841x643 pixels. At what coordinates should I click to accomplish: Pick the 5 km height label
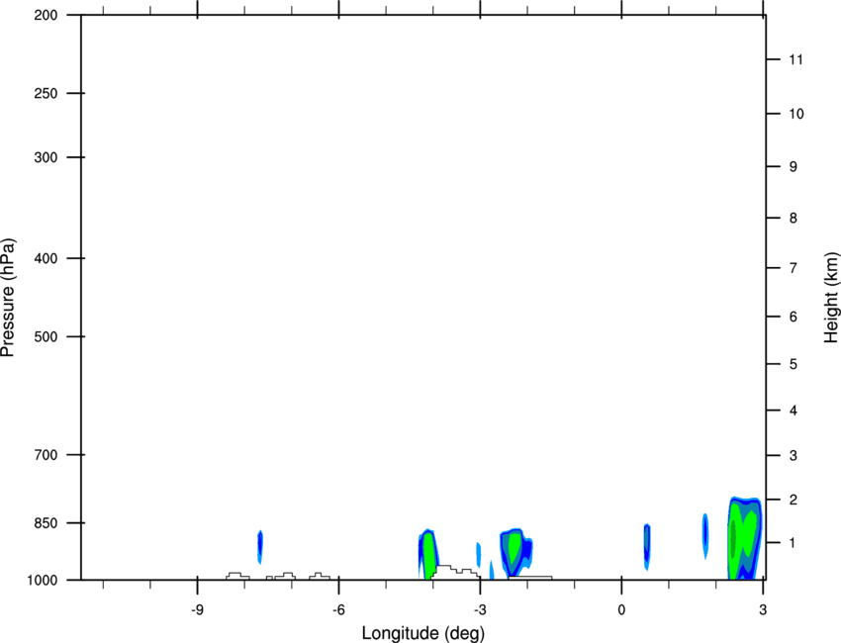tap(794, 365)
